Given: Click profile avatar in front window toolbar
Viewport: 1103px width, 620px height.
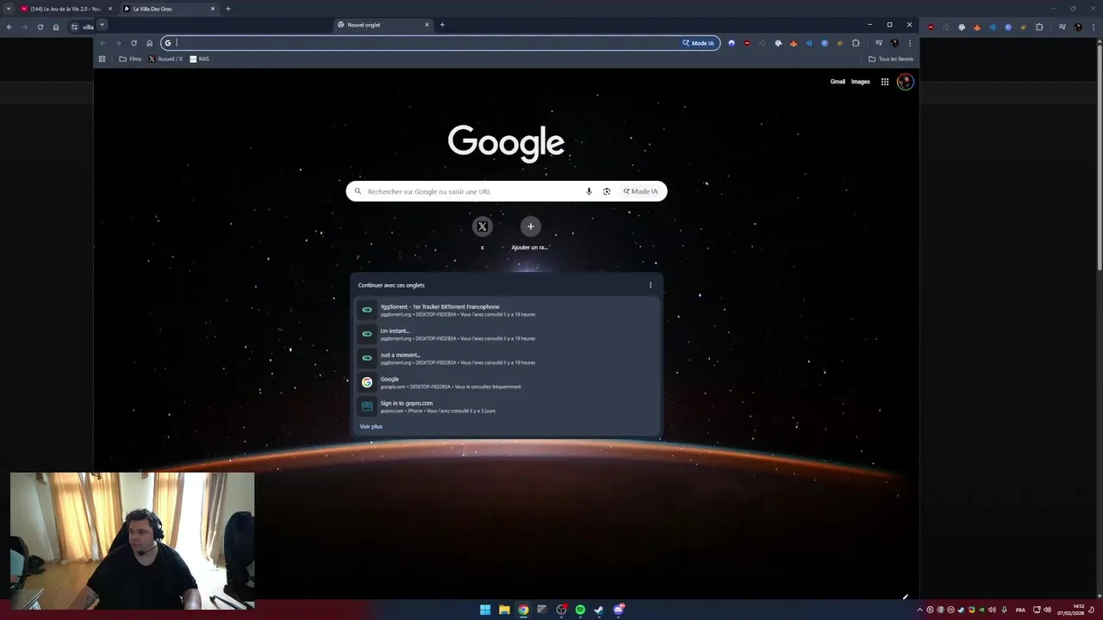Looking at the screenshot, I should tap(894, 43).
